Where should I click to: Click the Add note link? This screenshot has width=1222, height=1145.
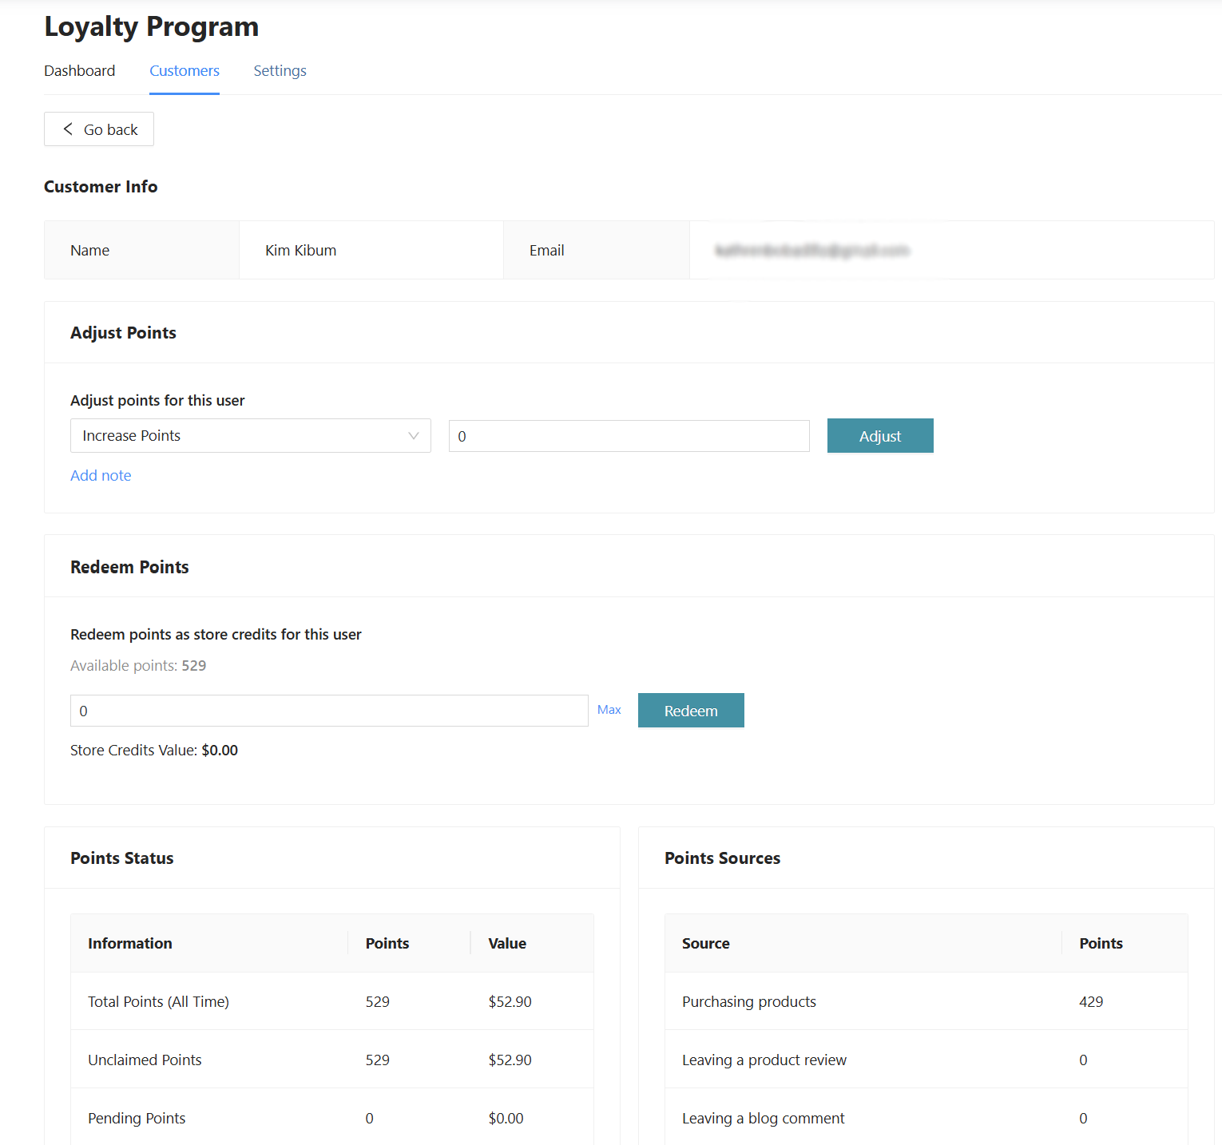coord(101,476)
